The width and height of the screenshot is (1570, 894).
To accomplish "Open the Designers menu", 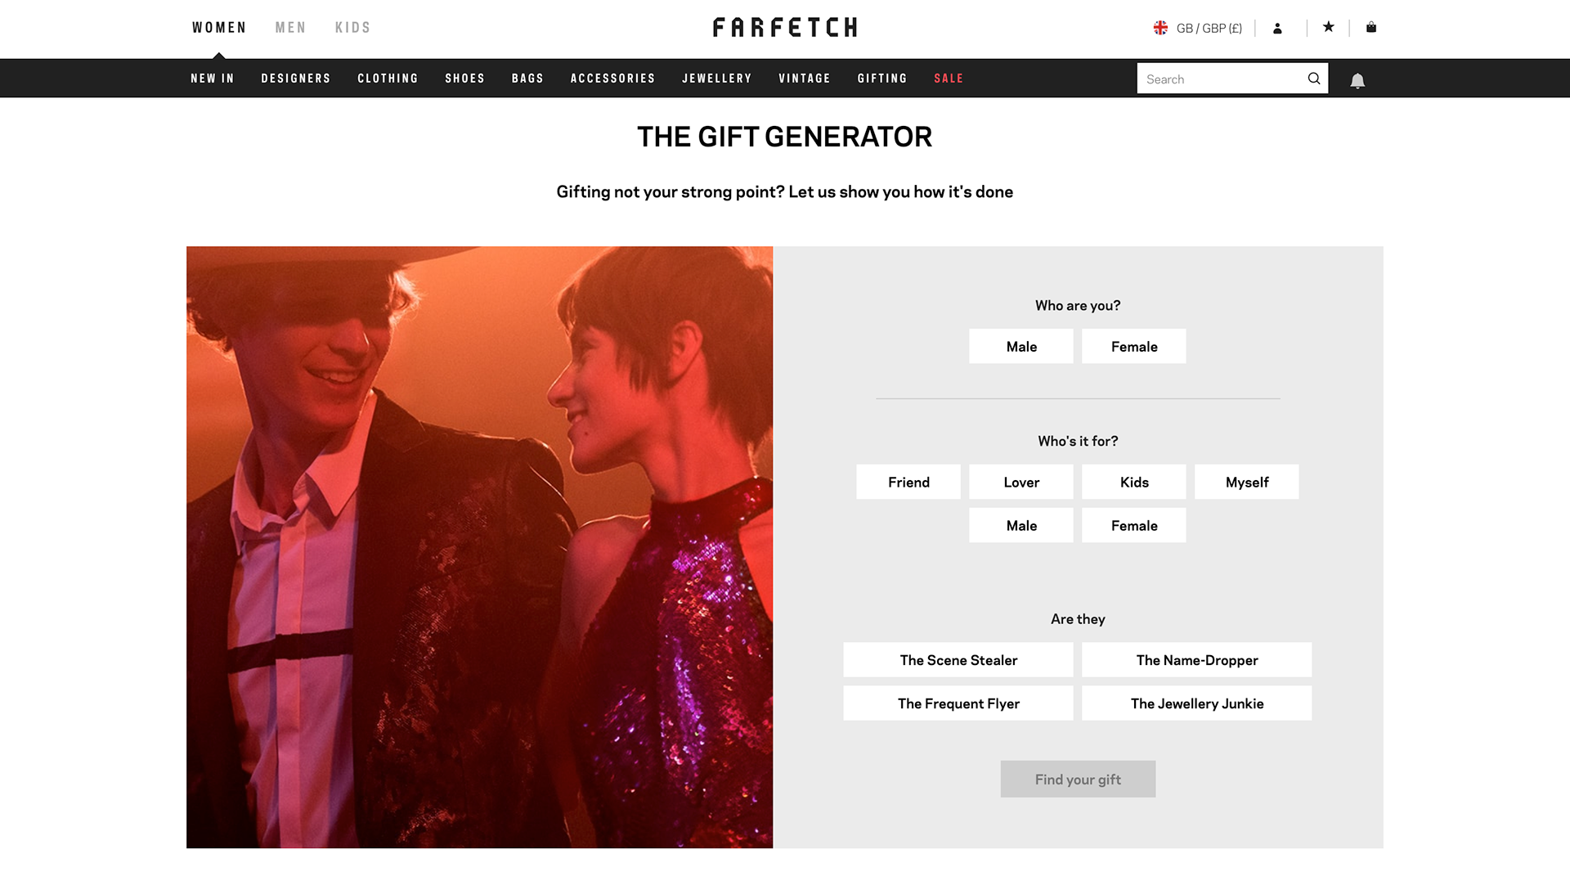I will point(296,79).
